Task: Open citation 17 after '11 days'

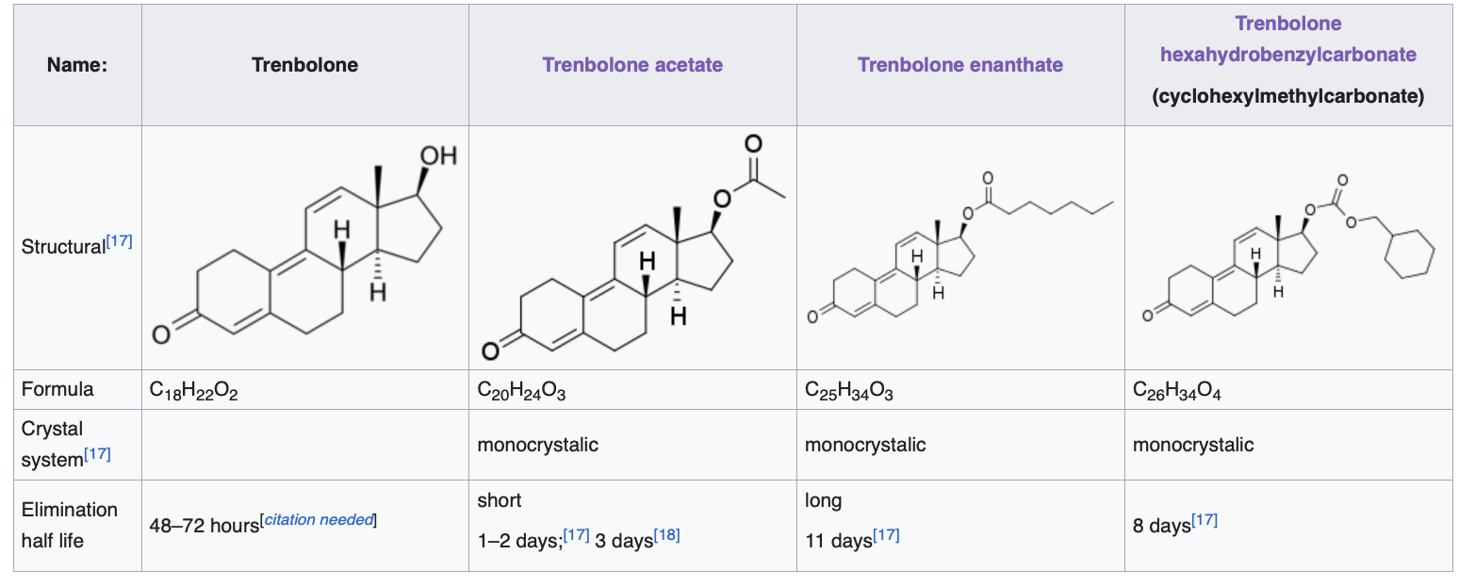Action: click(886, 535)
